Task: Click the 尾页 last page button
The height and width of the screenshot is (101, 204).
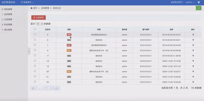Action: click(57, 88)
